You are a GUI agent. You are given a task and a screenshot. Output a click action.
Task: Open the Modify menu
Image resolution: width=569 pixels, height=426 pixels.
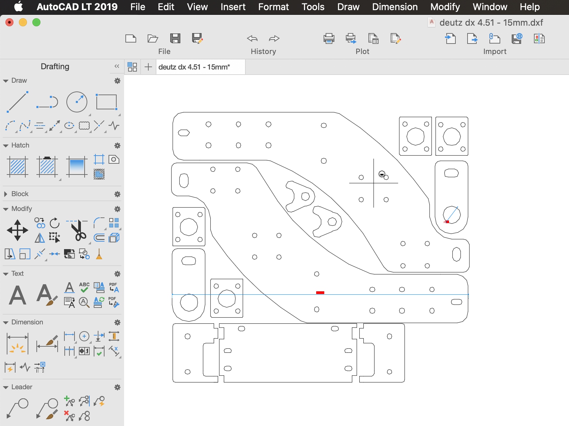(x=445, y=7)
